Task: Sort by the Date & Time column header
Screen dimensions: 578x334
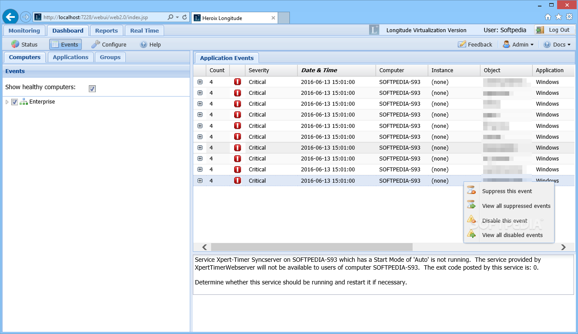Action: click(336, 70)
